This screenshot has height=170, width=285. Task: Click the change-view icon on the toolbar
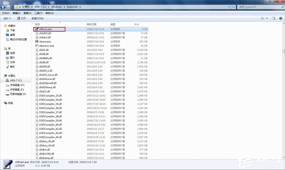pyautogui.click(x=262, y=18)
